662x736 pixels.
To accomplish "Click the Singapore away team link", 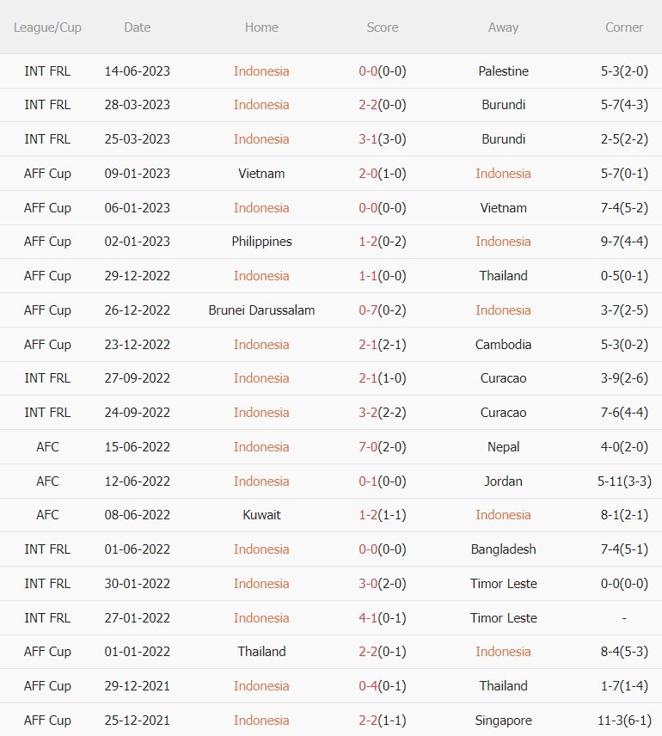I will tap(503, 721).
